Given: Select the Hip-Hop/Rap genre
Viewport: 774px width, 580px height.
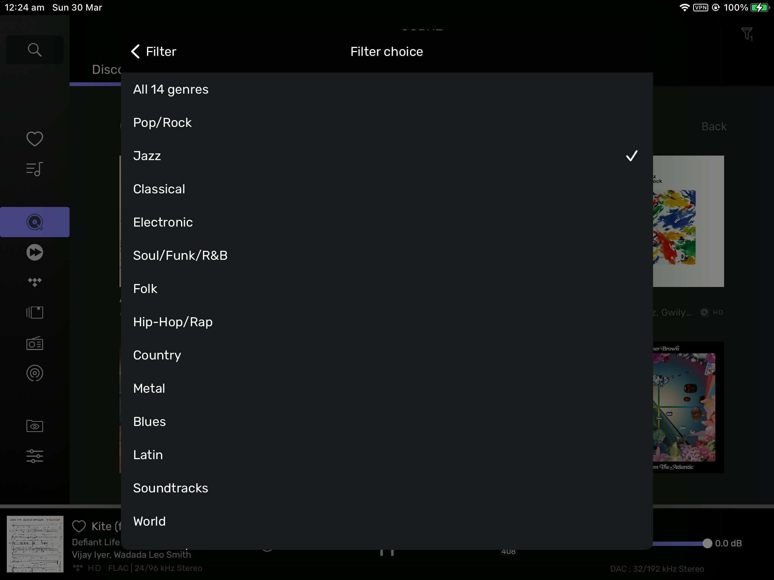Looking at the screenshot, I should (x=387, y=322).
